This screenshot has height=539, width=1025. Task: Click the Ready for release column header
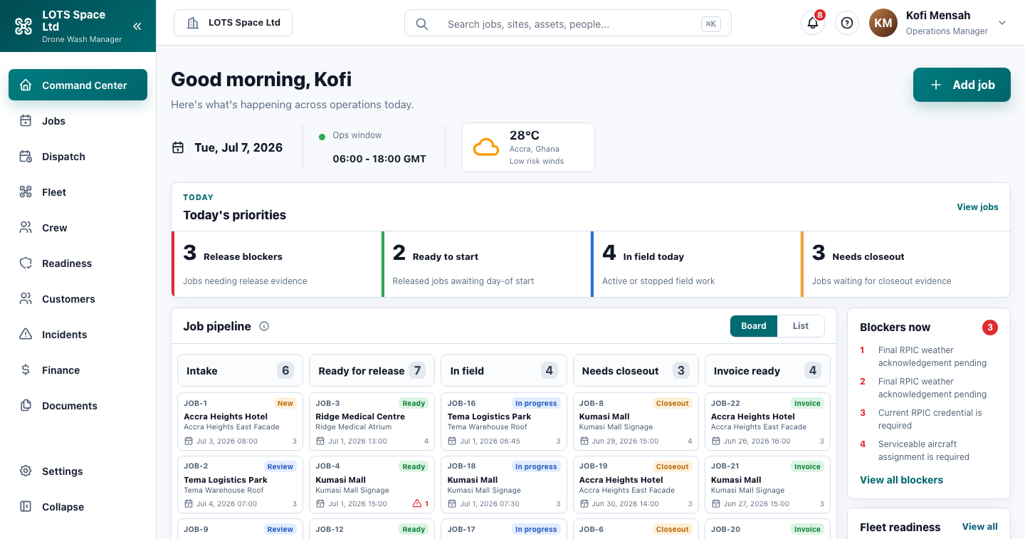(372, 370)
